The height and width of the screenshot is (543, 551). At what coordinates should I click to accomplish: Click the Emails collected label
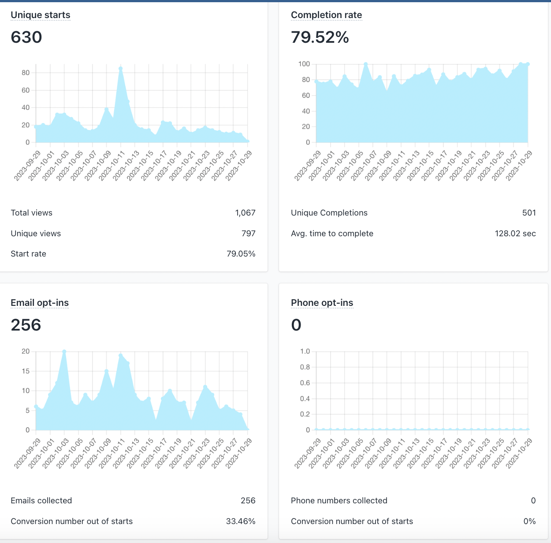click(41, 501)
